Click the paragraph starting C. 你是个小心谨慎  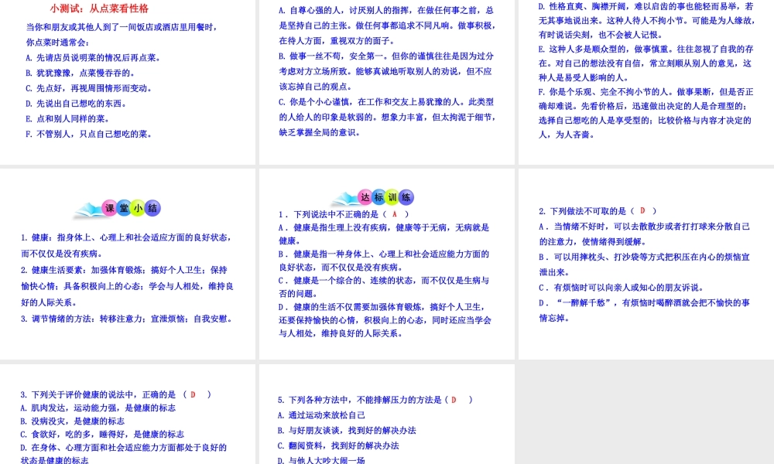point(386,117)
